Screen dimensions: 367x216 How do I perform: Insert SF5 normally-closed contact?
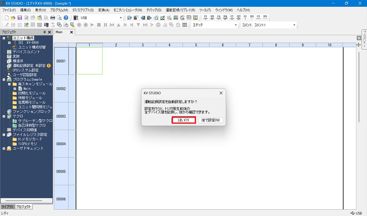pos(212,18)
